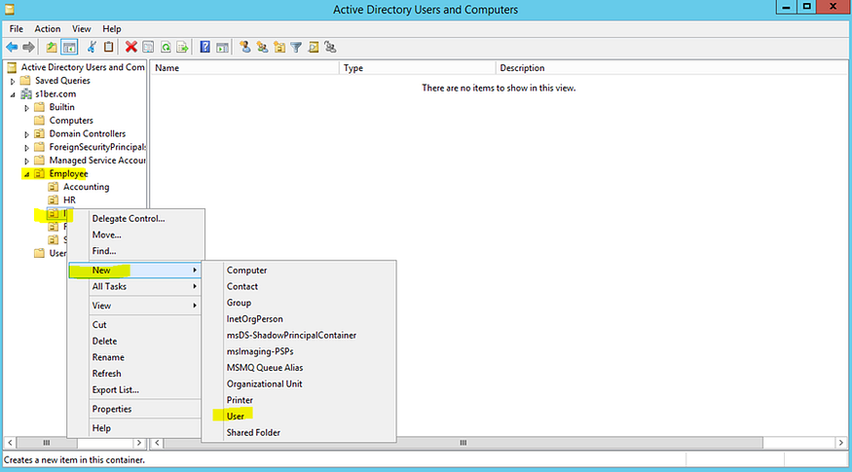Viewport: 852px width, 472px height.
Task: Sort by the Name column header
Action: click(x=245, y=68)
